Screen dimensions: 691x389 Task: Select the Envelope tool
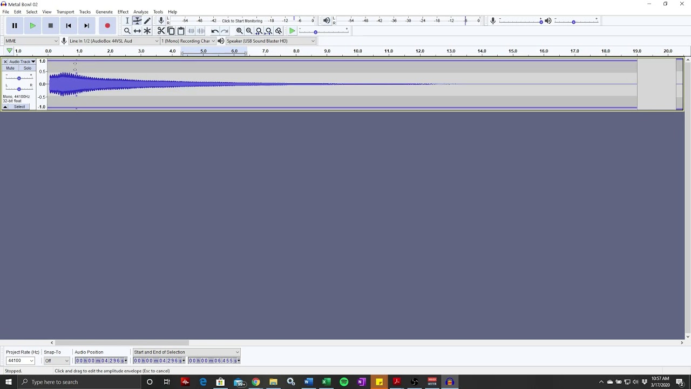click(x=137, y=21)
